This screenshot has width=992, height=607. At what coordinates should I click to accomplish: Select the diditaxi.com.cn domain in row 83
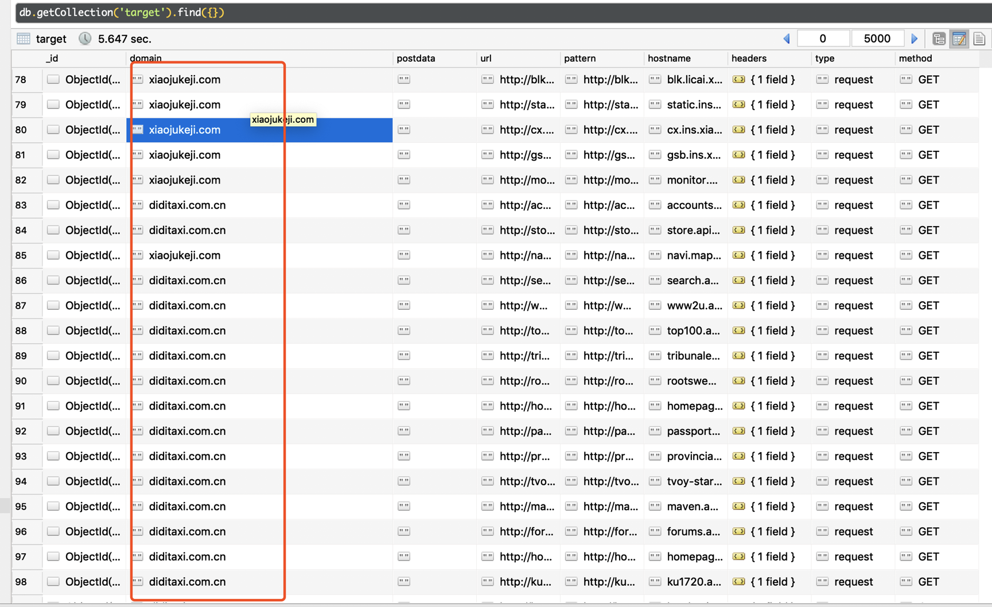187,205
